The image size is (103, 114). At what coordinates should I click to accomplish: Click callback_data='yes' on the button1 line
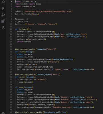coord(76,34)
